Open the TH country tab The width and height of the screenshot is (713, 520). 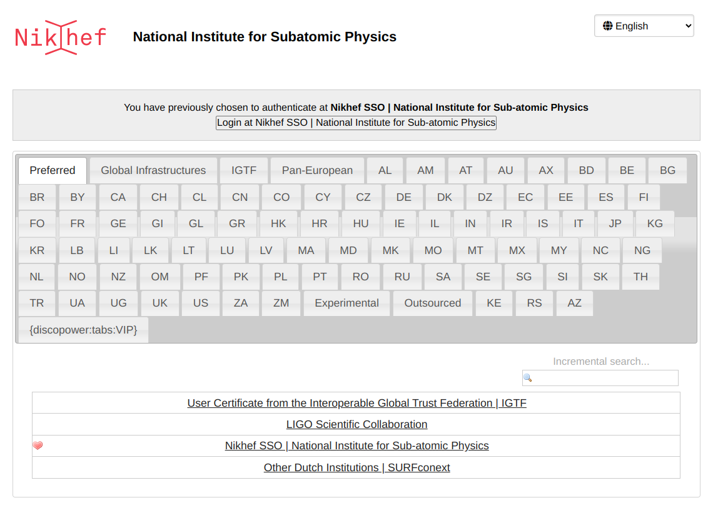pyautogui.click(x=640, y=277)
